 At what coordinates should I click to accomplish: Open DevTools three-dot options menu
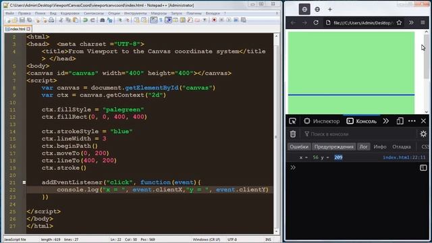pyautogui.click(x=412, y=121)
